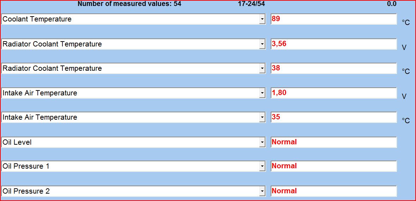Expand the Oil Level dropdown arrow
The width and height of the screenshot is (416, 201).
pyautogui.click(x=262, y=142)
